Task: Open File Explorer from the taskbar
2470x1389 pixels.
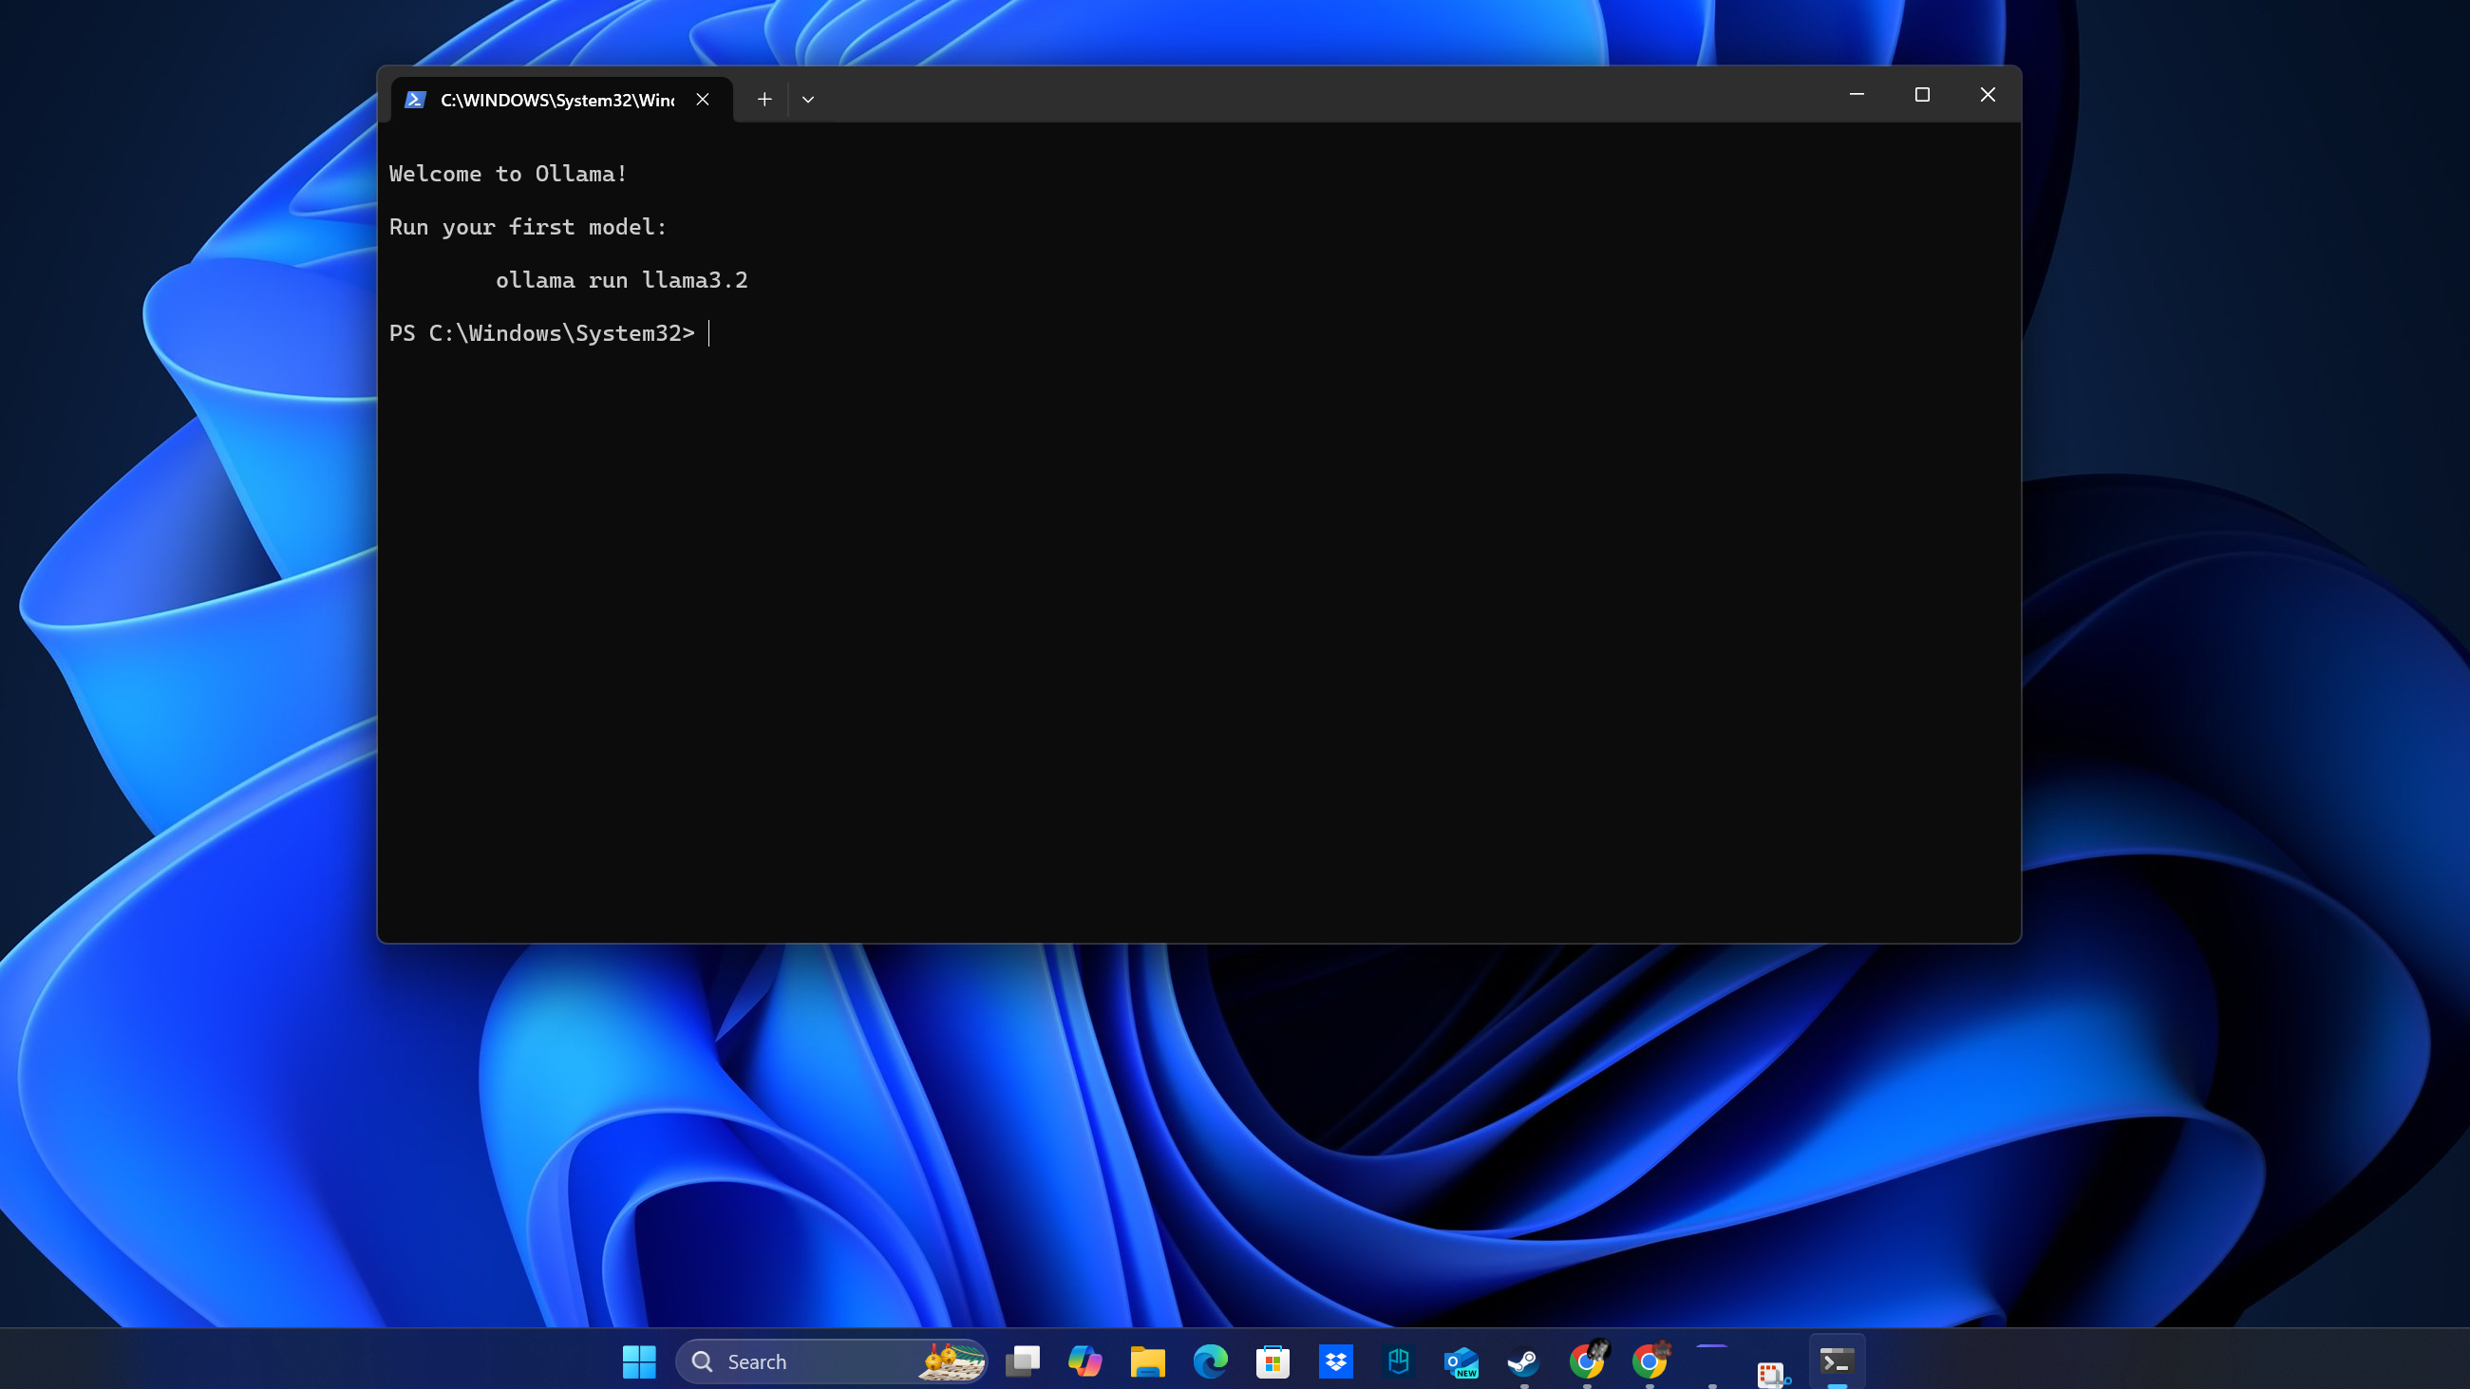Action: coord(1147,1361)
